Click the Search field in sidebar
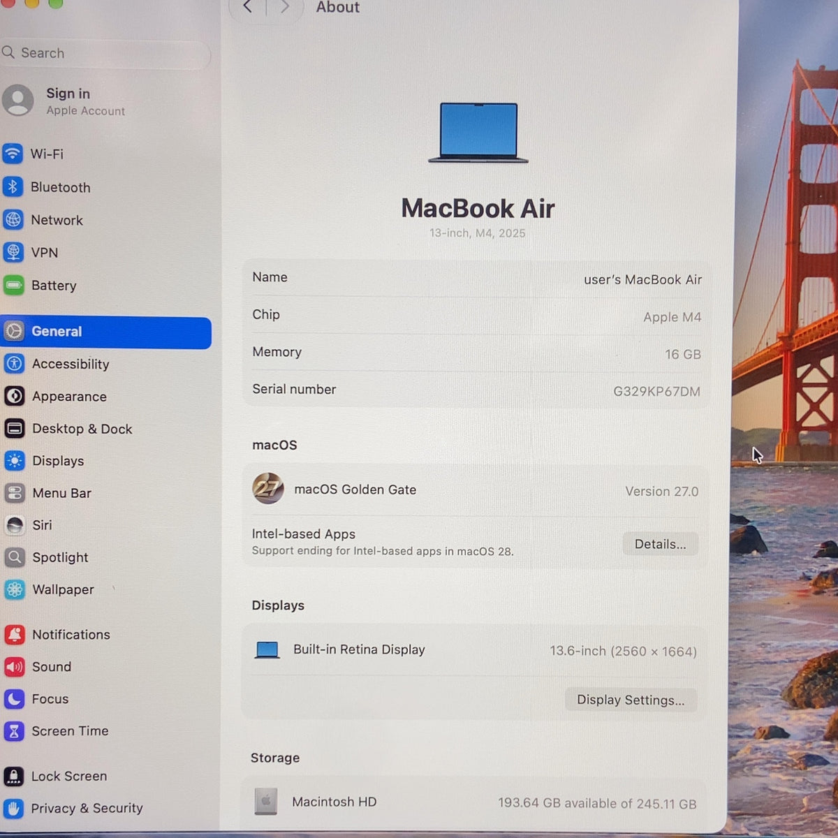Screen dimensions: 838x838 point(105,53)
